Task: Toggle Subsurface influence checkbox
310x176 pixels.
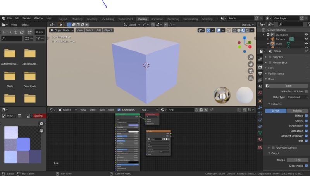Action: 307,131
